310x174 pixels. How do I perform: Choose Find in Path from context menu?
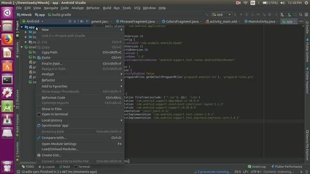coord(80,64)
